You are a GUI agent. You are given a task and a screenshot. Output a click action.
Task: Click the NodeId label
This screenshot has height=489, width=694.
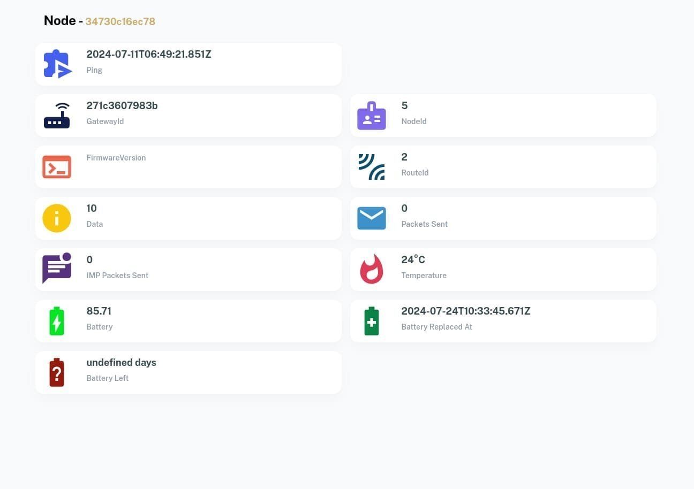414,121
